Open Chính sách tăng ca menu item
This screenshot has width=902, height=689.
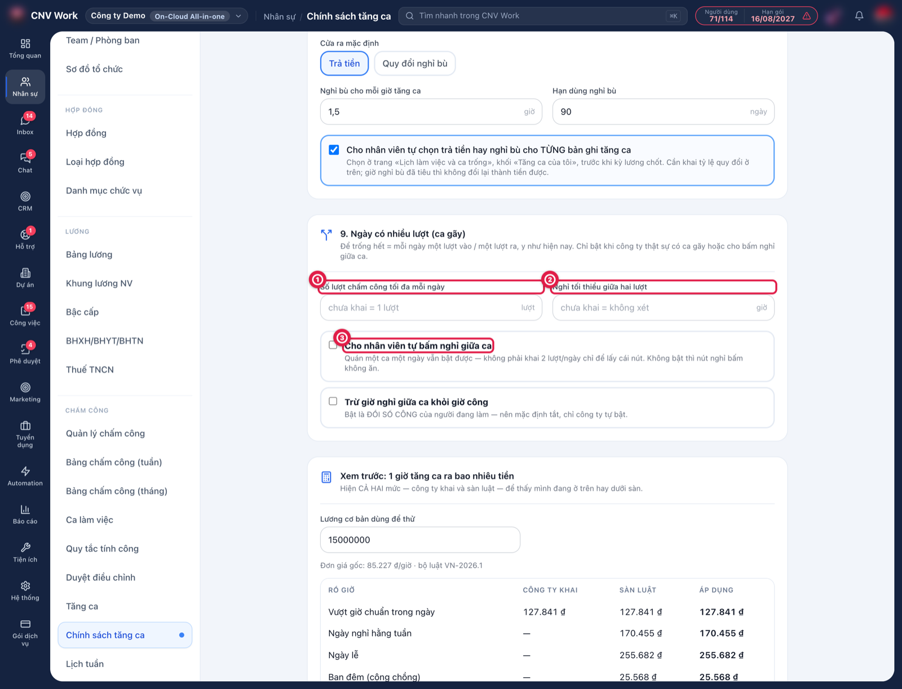pyautogui.click(x=125, y=635)
